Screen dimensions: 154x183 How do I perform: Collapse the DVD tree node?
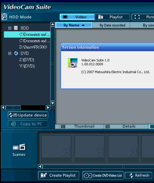click(10, 54)
